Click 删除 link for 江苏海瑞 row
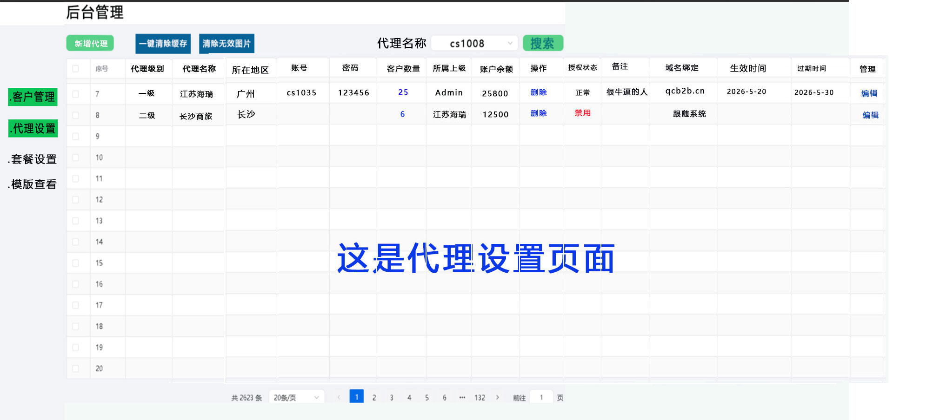933x420 pixels. 539,92
